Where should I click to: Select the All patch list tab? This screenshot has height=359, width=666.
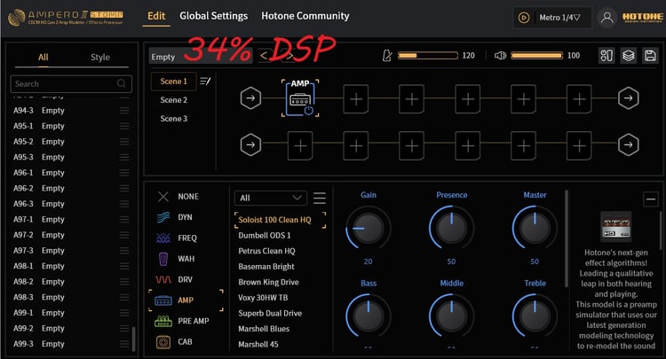[x=44, y=58]
